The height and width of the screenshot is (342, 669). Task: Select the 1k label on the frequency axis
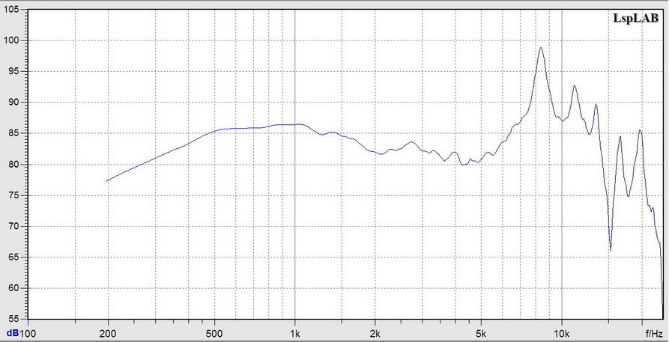pos(294,333)
